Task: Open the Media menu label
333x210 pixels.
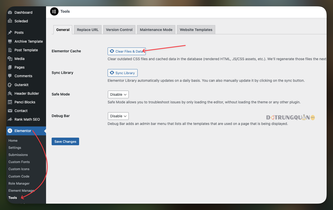Action: tap(20, 59)
